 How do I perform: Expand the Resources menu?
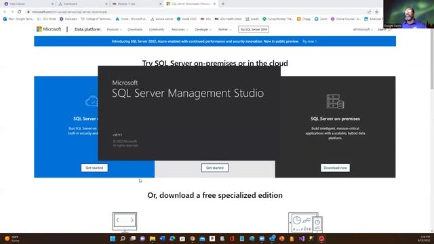(x=180, y=30)
